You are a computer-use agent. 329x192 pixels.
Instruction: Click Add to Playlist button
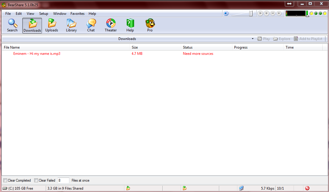(x=308, y=39)
